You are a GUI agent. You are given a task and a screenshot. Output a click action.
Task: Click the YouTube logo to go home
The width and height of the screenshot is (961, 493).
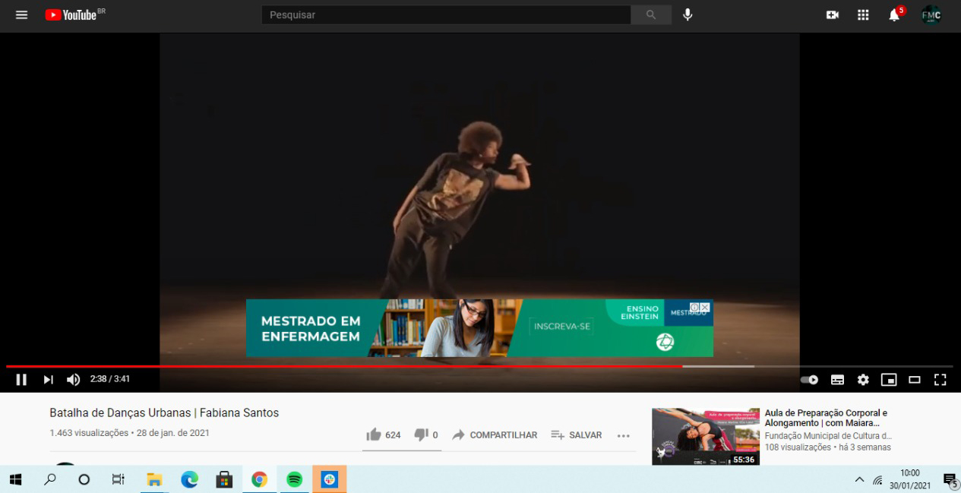[x=71, y=15]
